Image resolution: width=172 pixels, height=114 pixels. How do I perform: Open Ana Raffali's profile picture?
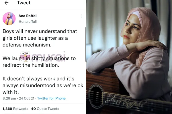point(9,19)
